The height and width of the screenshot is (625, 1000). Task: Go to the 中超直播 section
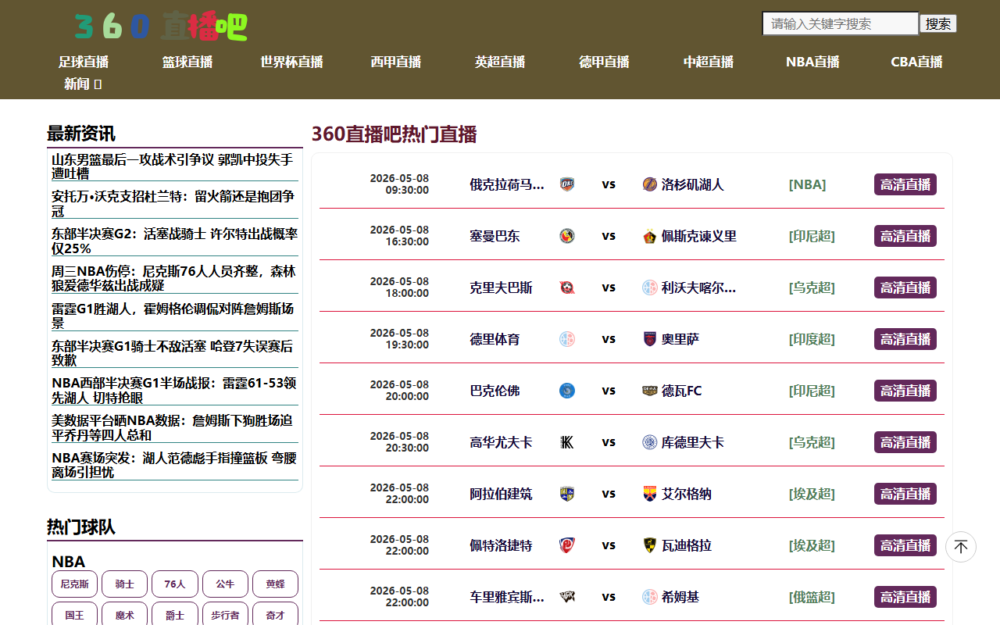pos(709,62)
